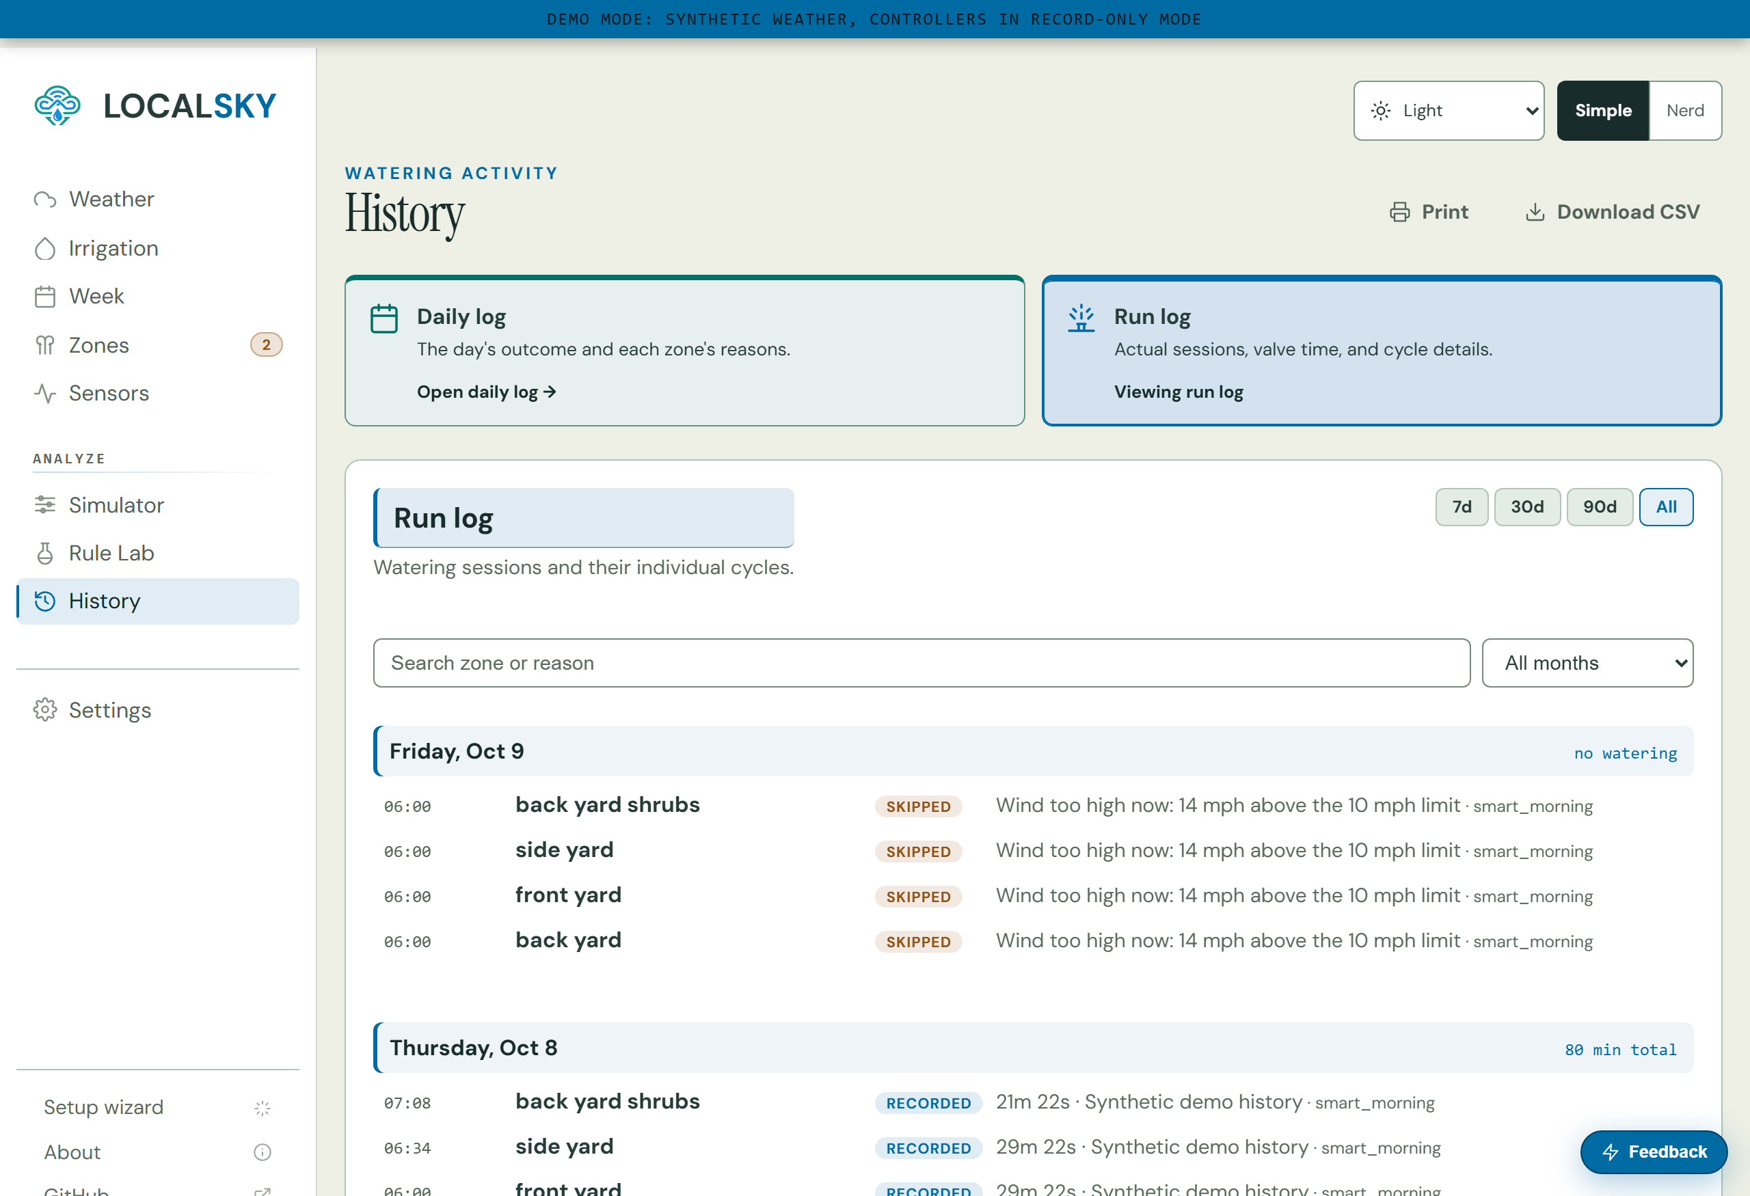This screenshot has height=1196, width=1750.
Task: Click the About info icon
Action: [262, 1152]
